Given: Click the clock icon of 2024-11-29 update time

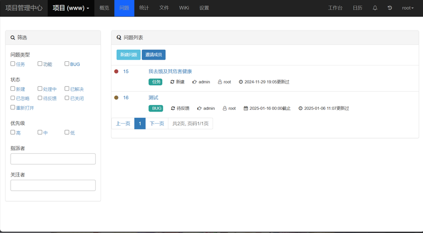Looking at the screenshot, I should click(x=241, y=82).
